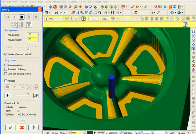This screenshot has width=196, height=134.
Task: Open the Z value 0.0 dropdown in ribbon
Action: [x=61, y=19]
